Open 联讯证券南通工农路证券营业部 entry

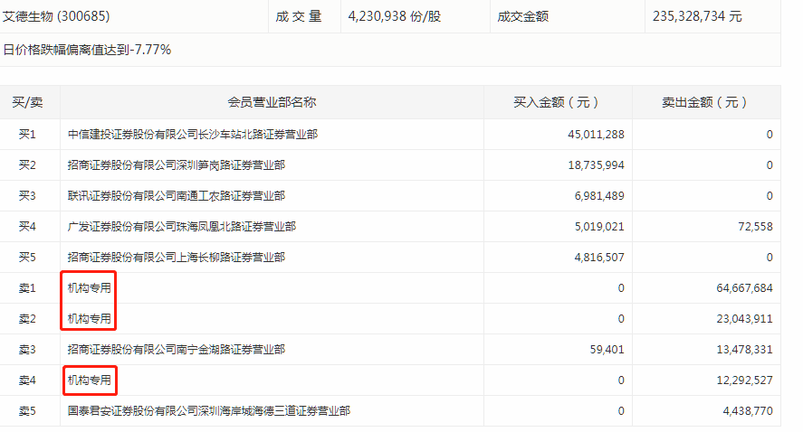pyautogui.click(x=176, y=196)
